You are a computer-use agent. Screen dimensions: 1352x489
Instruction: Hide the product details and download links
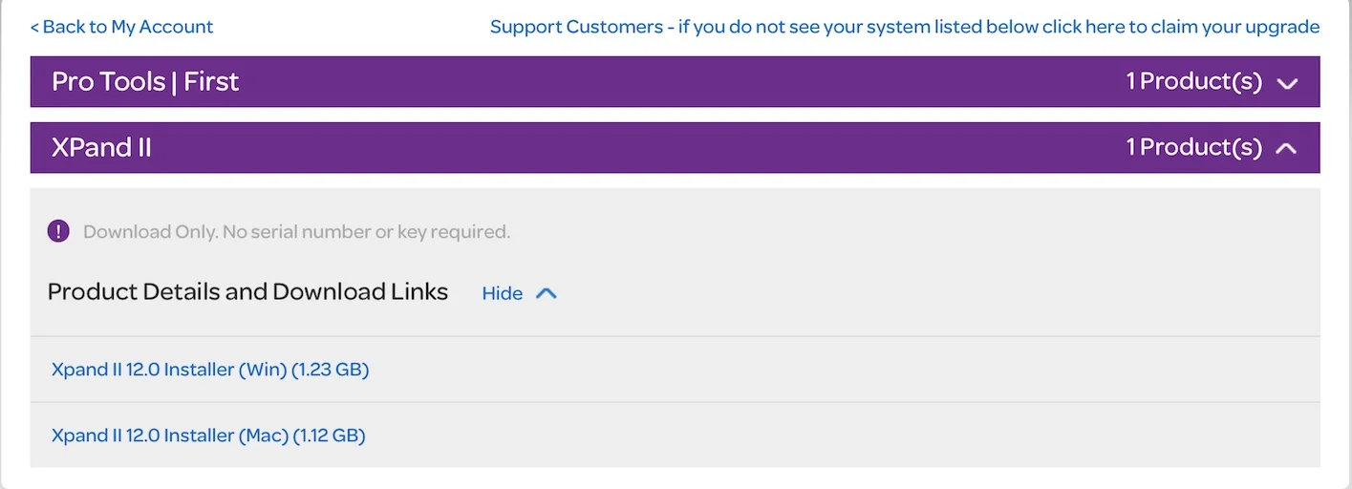click(503, 293)
